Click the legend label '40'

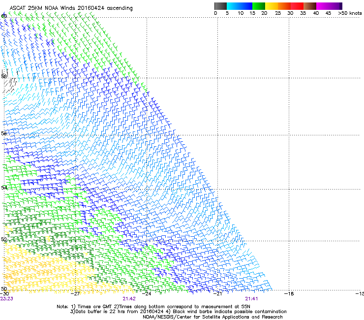pos(316,13)
